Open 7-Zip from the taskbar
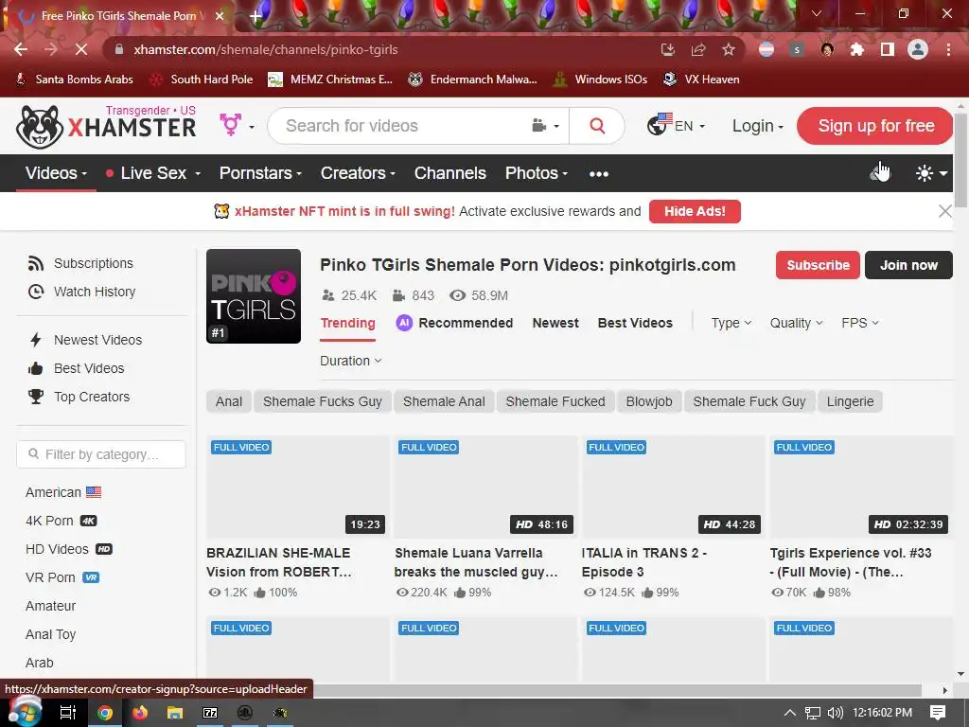Screen dimensions: 969x727 point(210,713)
